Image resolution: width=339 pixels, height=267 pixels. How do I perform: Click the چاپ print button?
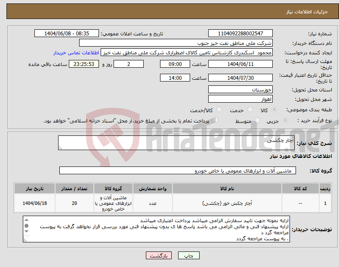(x=189, y=255)
